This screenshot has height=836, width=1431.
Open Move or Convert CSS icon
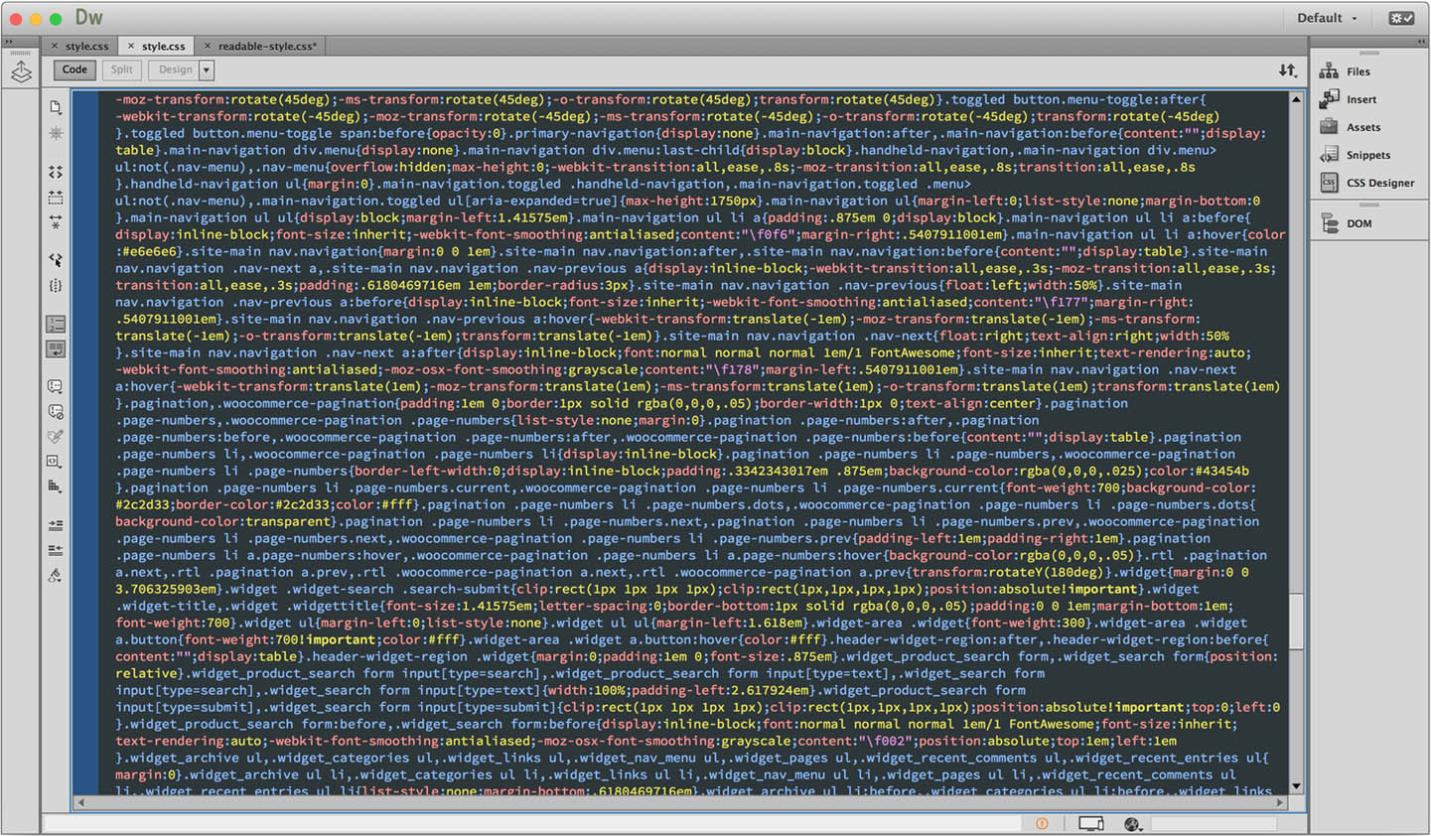[56, 486]
